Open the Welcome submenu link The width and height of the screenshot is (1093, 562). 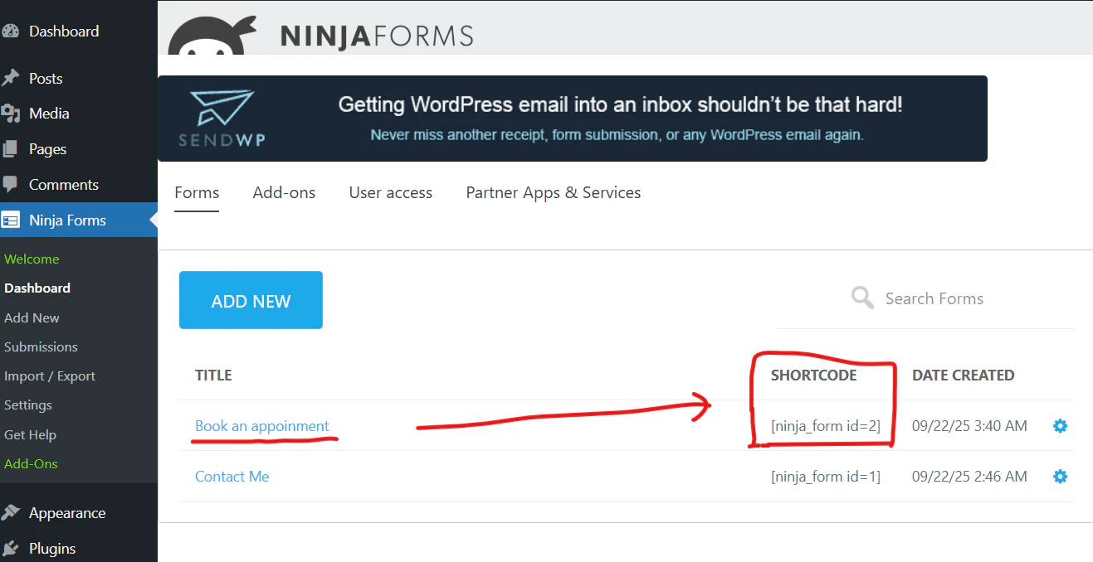[x=32, y=259]
